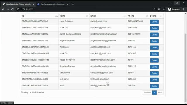
Task: Click the Next pagination button
Action: pos(160,92)
